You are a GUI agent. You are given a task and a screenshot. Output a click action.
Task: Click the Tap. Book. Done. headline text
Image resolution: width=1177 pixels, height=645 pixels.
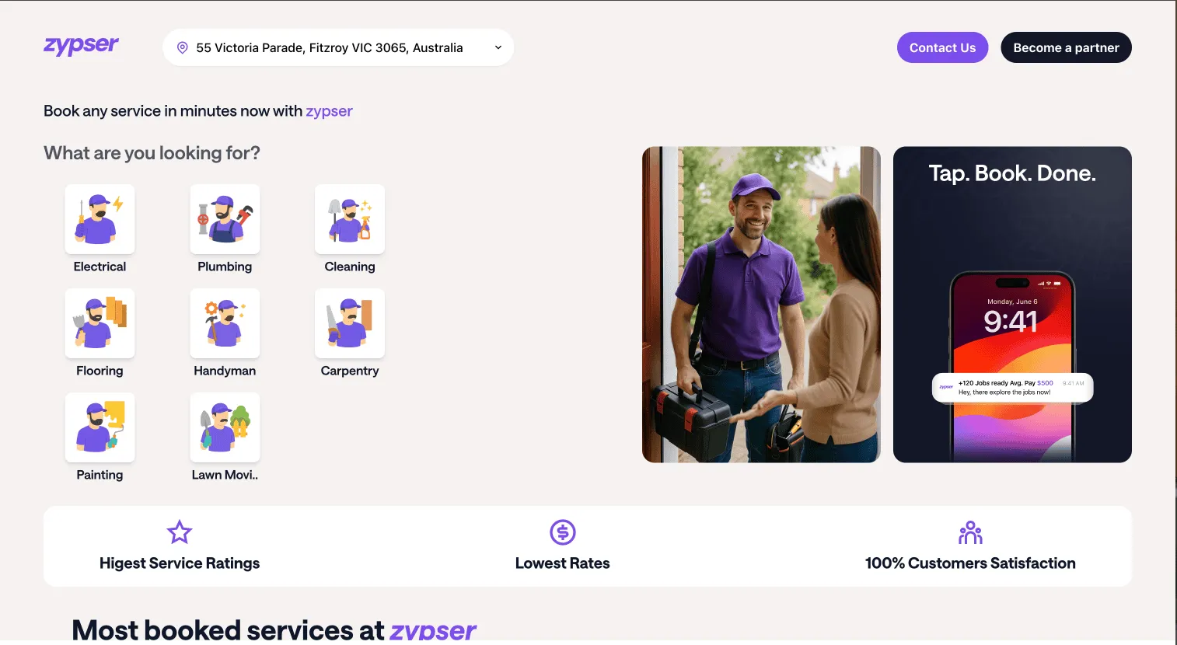(1012, 173)
